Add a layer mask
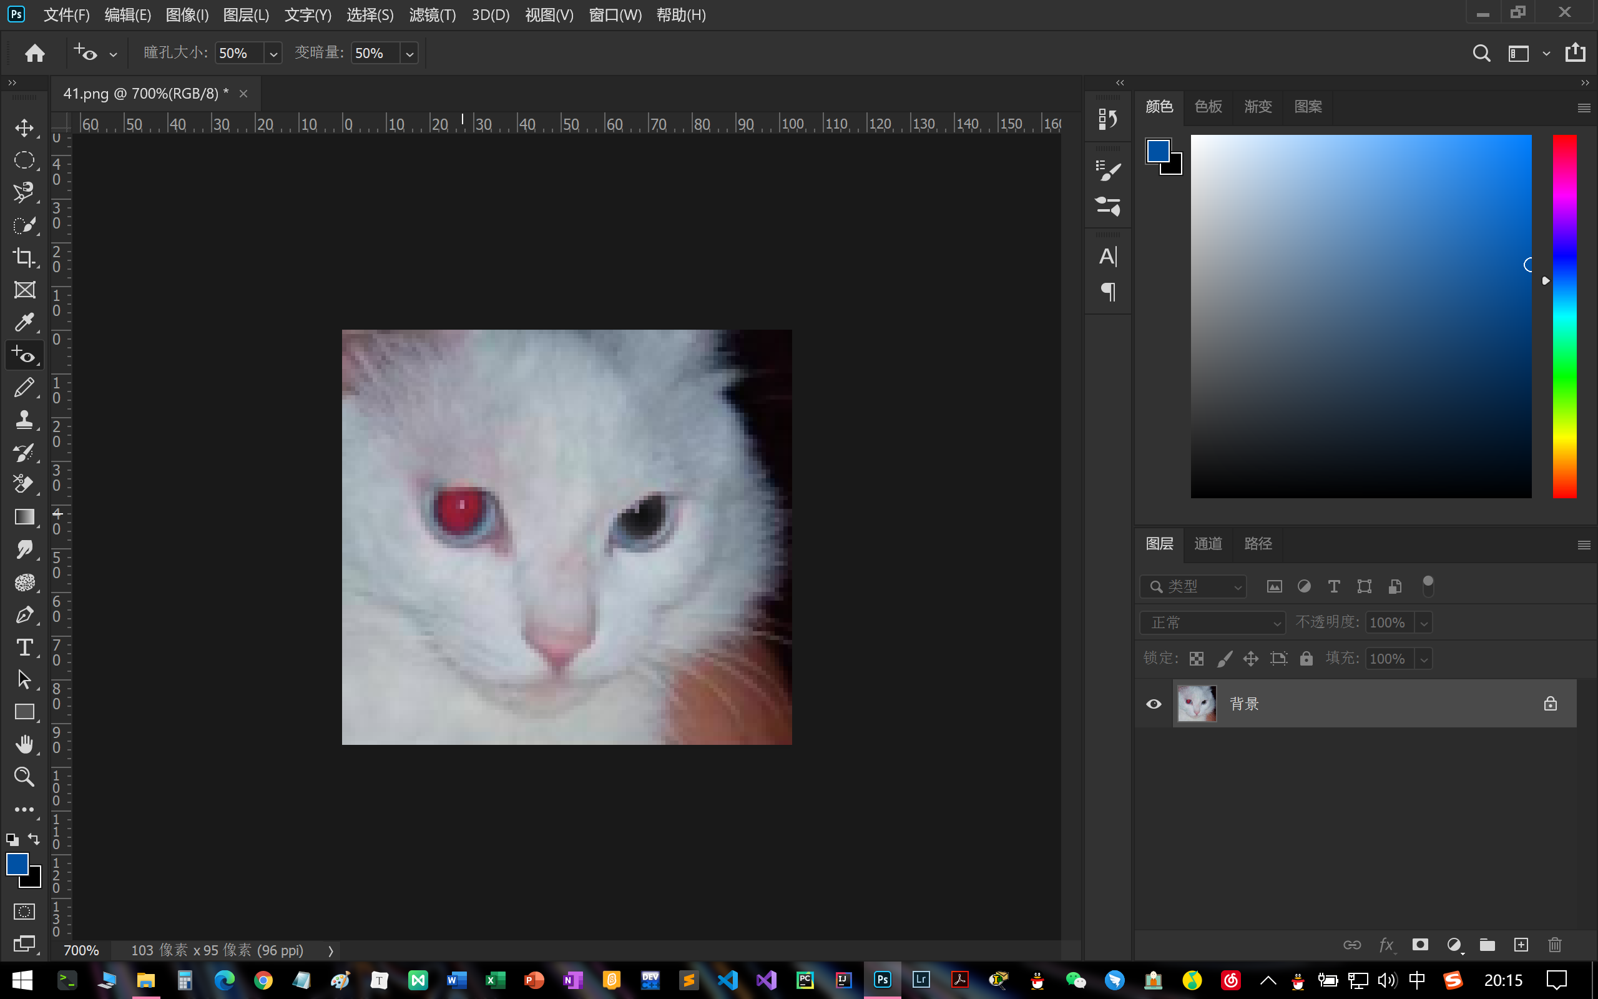The height and width of the screenshot is (999, 1598). (x=1419, y=945)
